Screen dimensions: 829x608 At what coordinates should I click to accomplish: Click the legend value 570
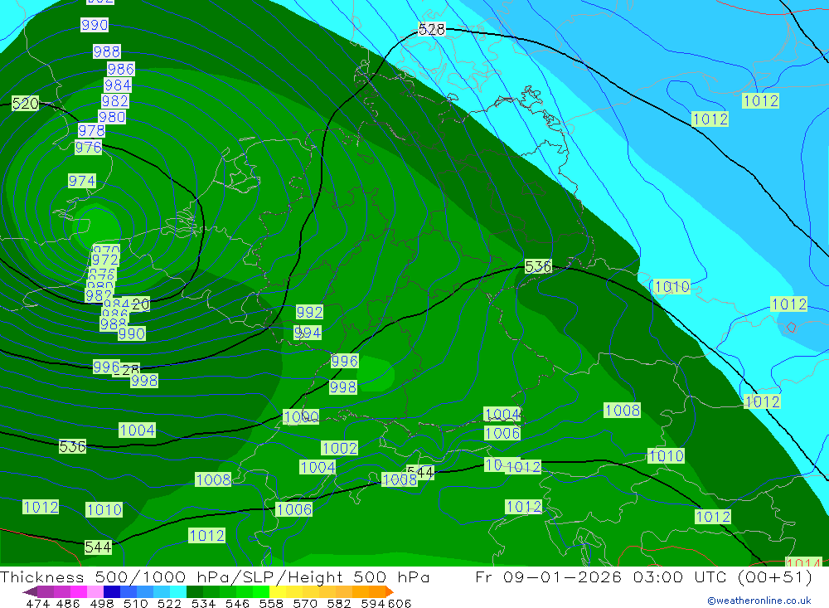click(x=305, y=603)
